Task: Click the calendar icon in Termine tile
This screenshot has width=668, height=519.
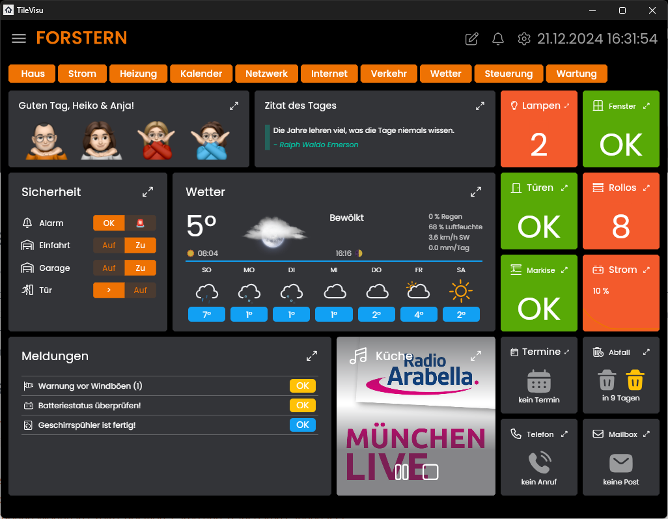Action: pos(538,380)
